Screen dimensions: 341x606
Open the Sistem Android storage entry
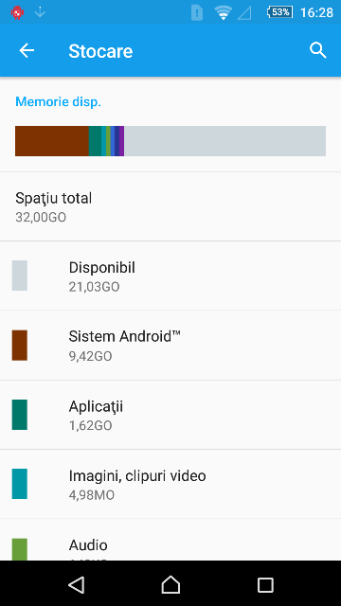(170, 345)
